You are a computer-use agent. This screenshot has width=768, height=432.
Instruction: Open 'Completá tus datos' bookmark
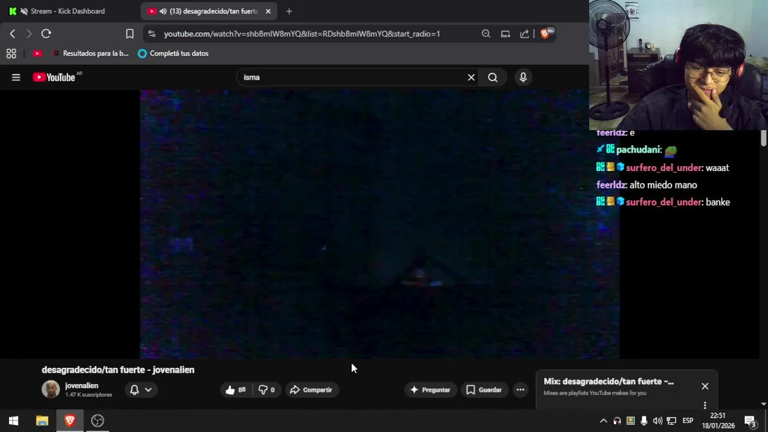coord(173,53)
